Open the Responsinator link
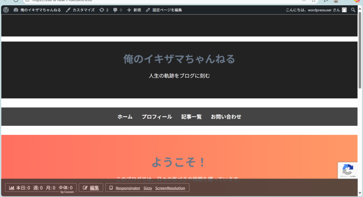 click(128, 188)
